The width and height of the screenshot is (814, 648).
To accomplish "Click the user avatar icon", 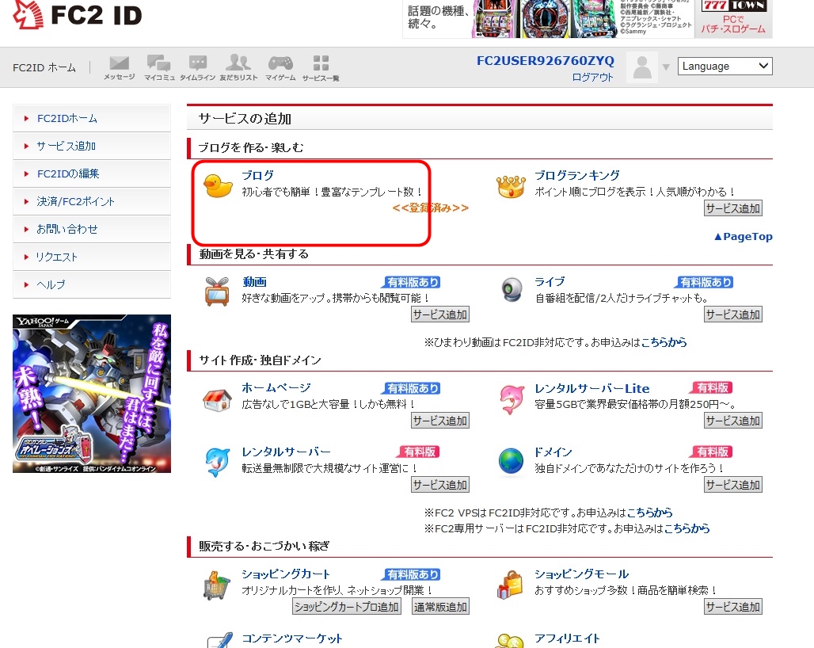I will [x=642, y=67].
